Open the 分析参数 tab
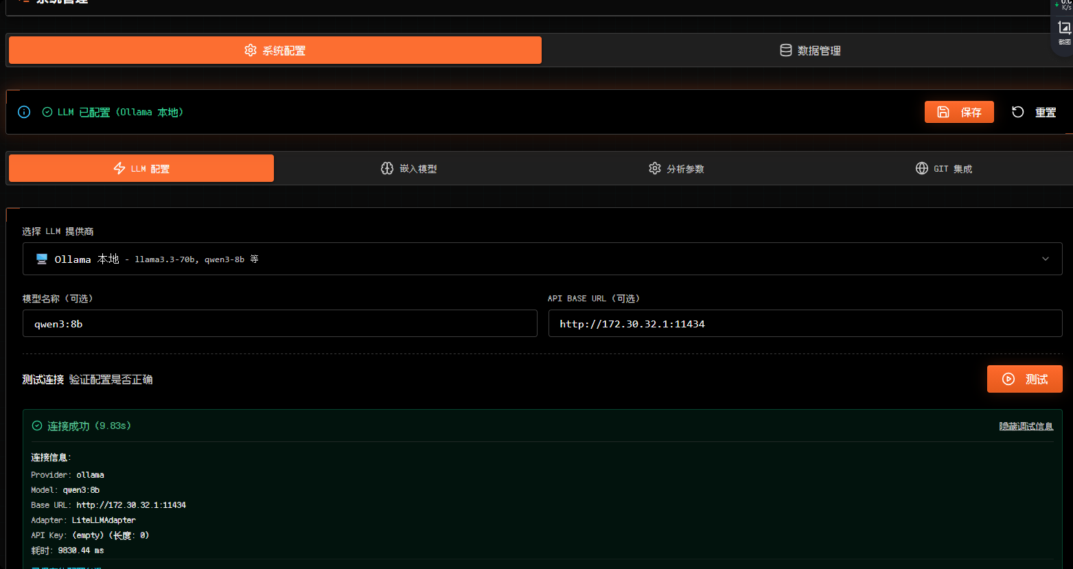Image resolution: width=1073 pixels, height=569 pixels. click(x=676, y=168)
